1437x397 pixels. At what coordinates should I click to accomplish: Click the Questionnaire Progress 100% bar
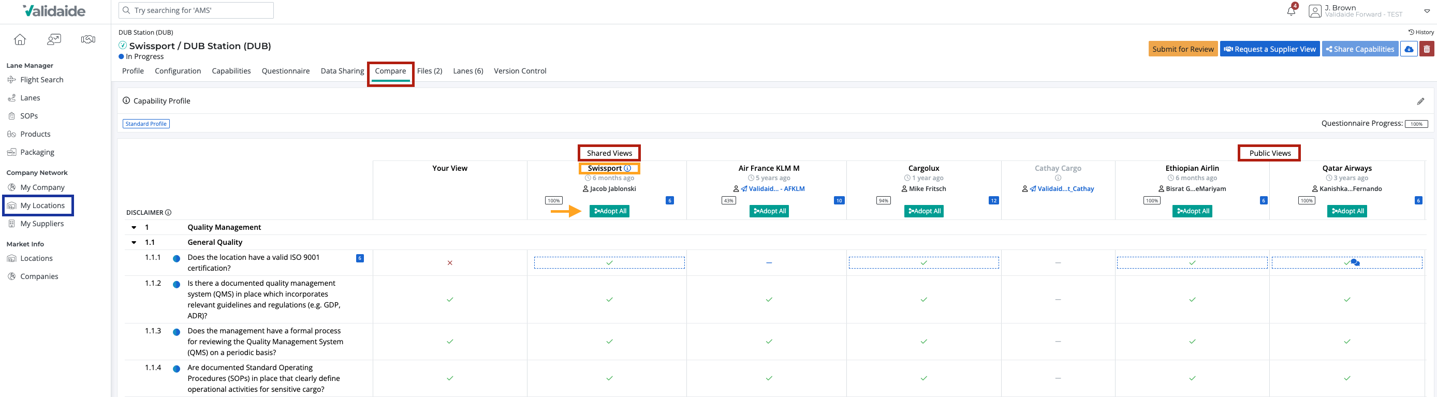[1416, 124]
